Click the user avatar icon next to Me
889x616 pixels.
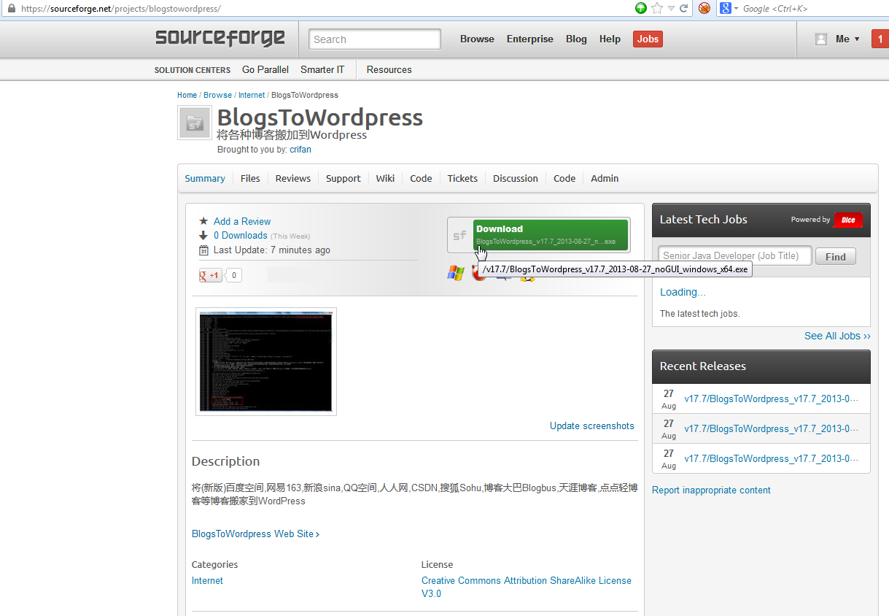click(x=821, y=39)
